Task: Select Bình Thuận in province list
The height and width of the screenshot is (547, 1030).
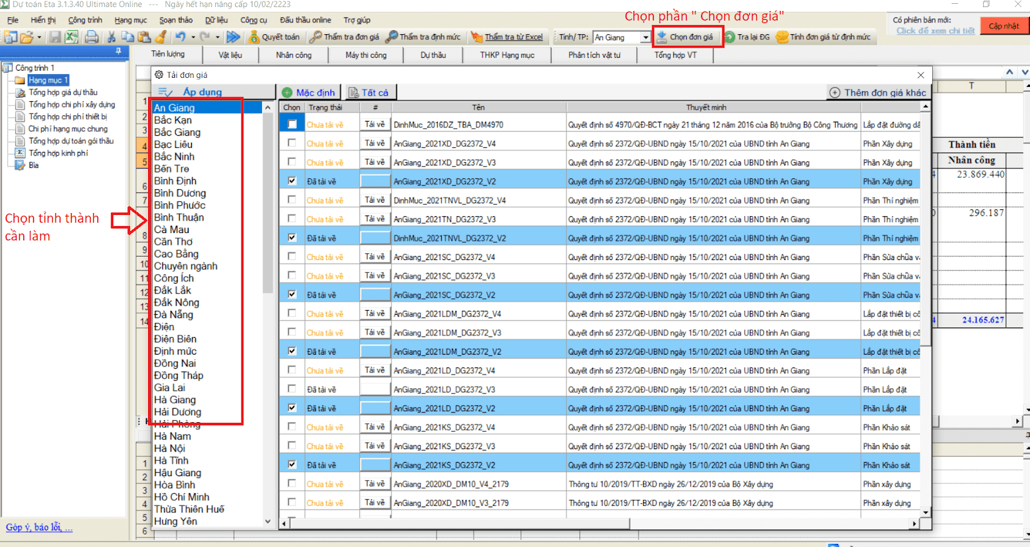Action: tap(179, 218)
